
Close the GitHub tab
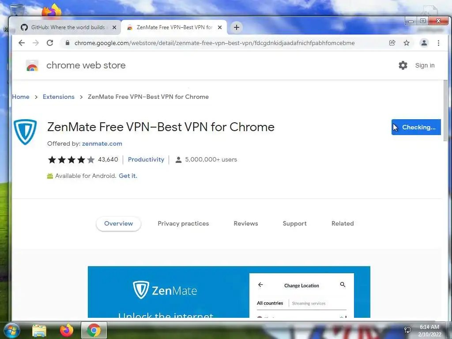tap(114, 27)
